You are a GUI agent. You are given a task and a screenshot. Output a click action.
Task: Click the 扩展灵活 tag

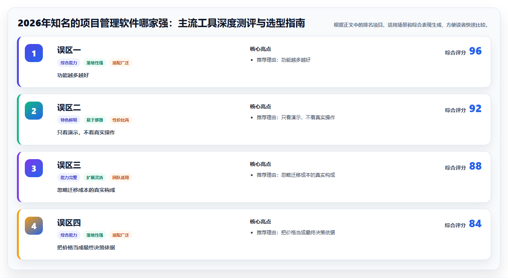click(x=95, y=178)
